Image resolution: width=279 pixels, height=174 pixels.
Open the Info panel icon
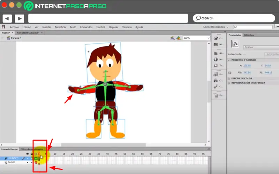(x=216, y=60)
